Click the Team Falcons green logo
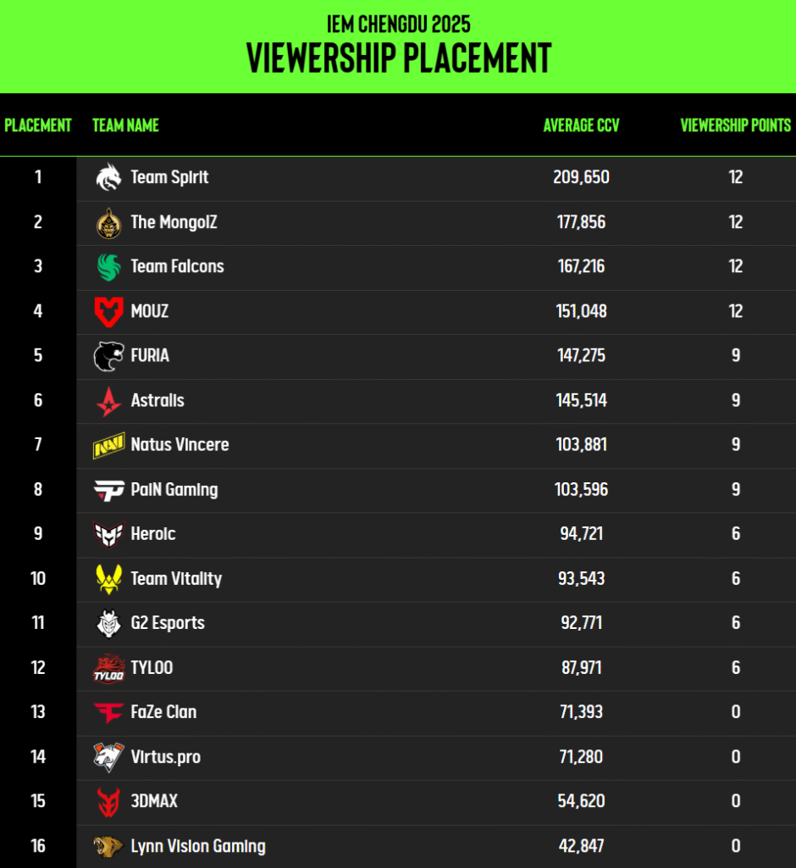This screenshot has width=796, height=868. pos(108,266)
